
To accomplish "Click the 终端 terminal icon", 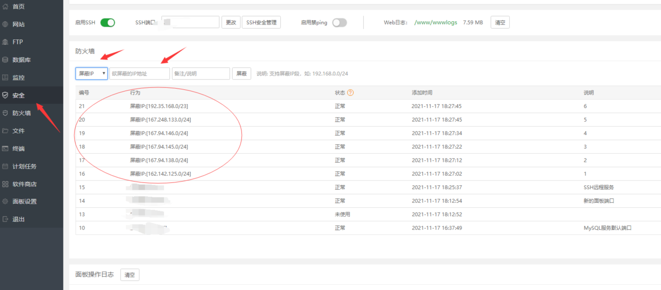I will [5, 149].
